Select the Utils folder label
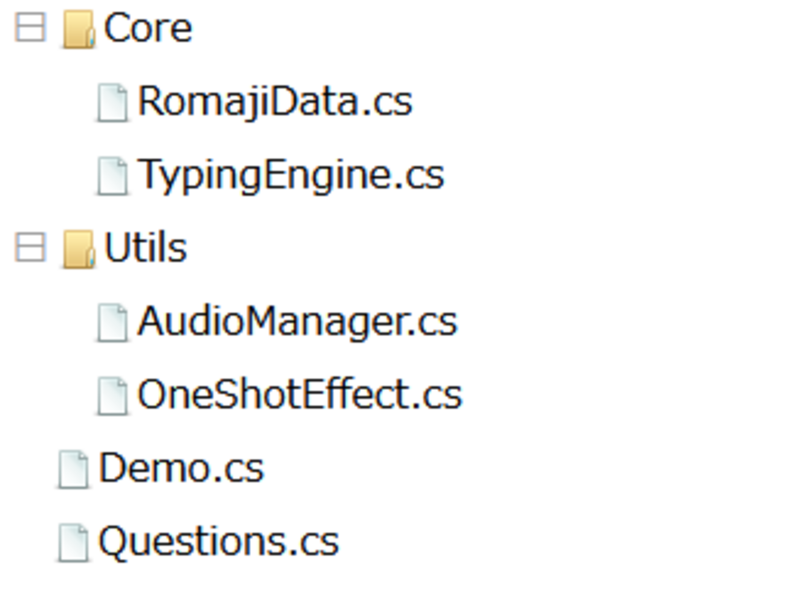 pos(146,248)
